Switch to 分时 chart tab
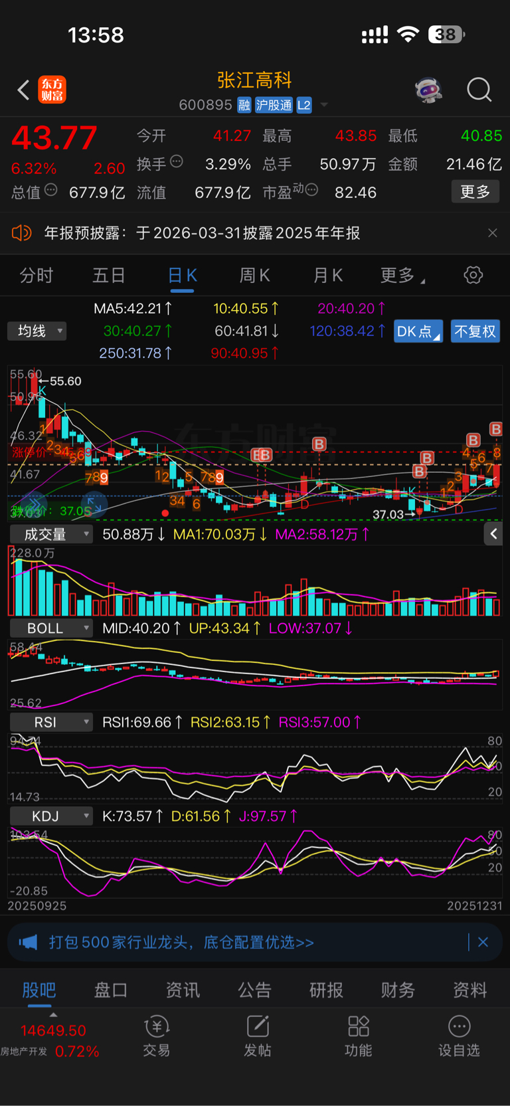The image size is (510, 1106). [36, 275]
